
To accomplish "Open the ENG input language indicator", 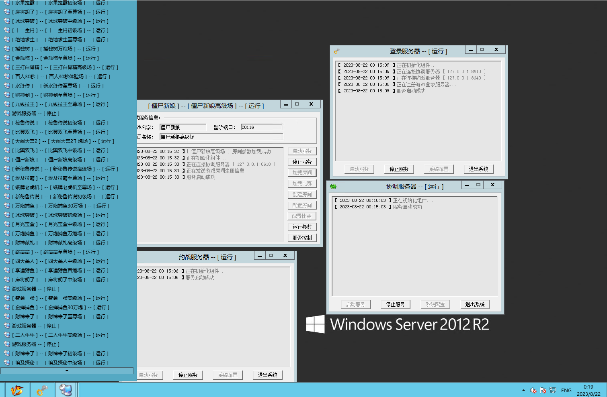I will (566, 390).
